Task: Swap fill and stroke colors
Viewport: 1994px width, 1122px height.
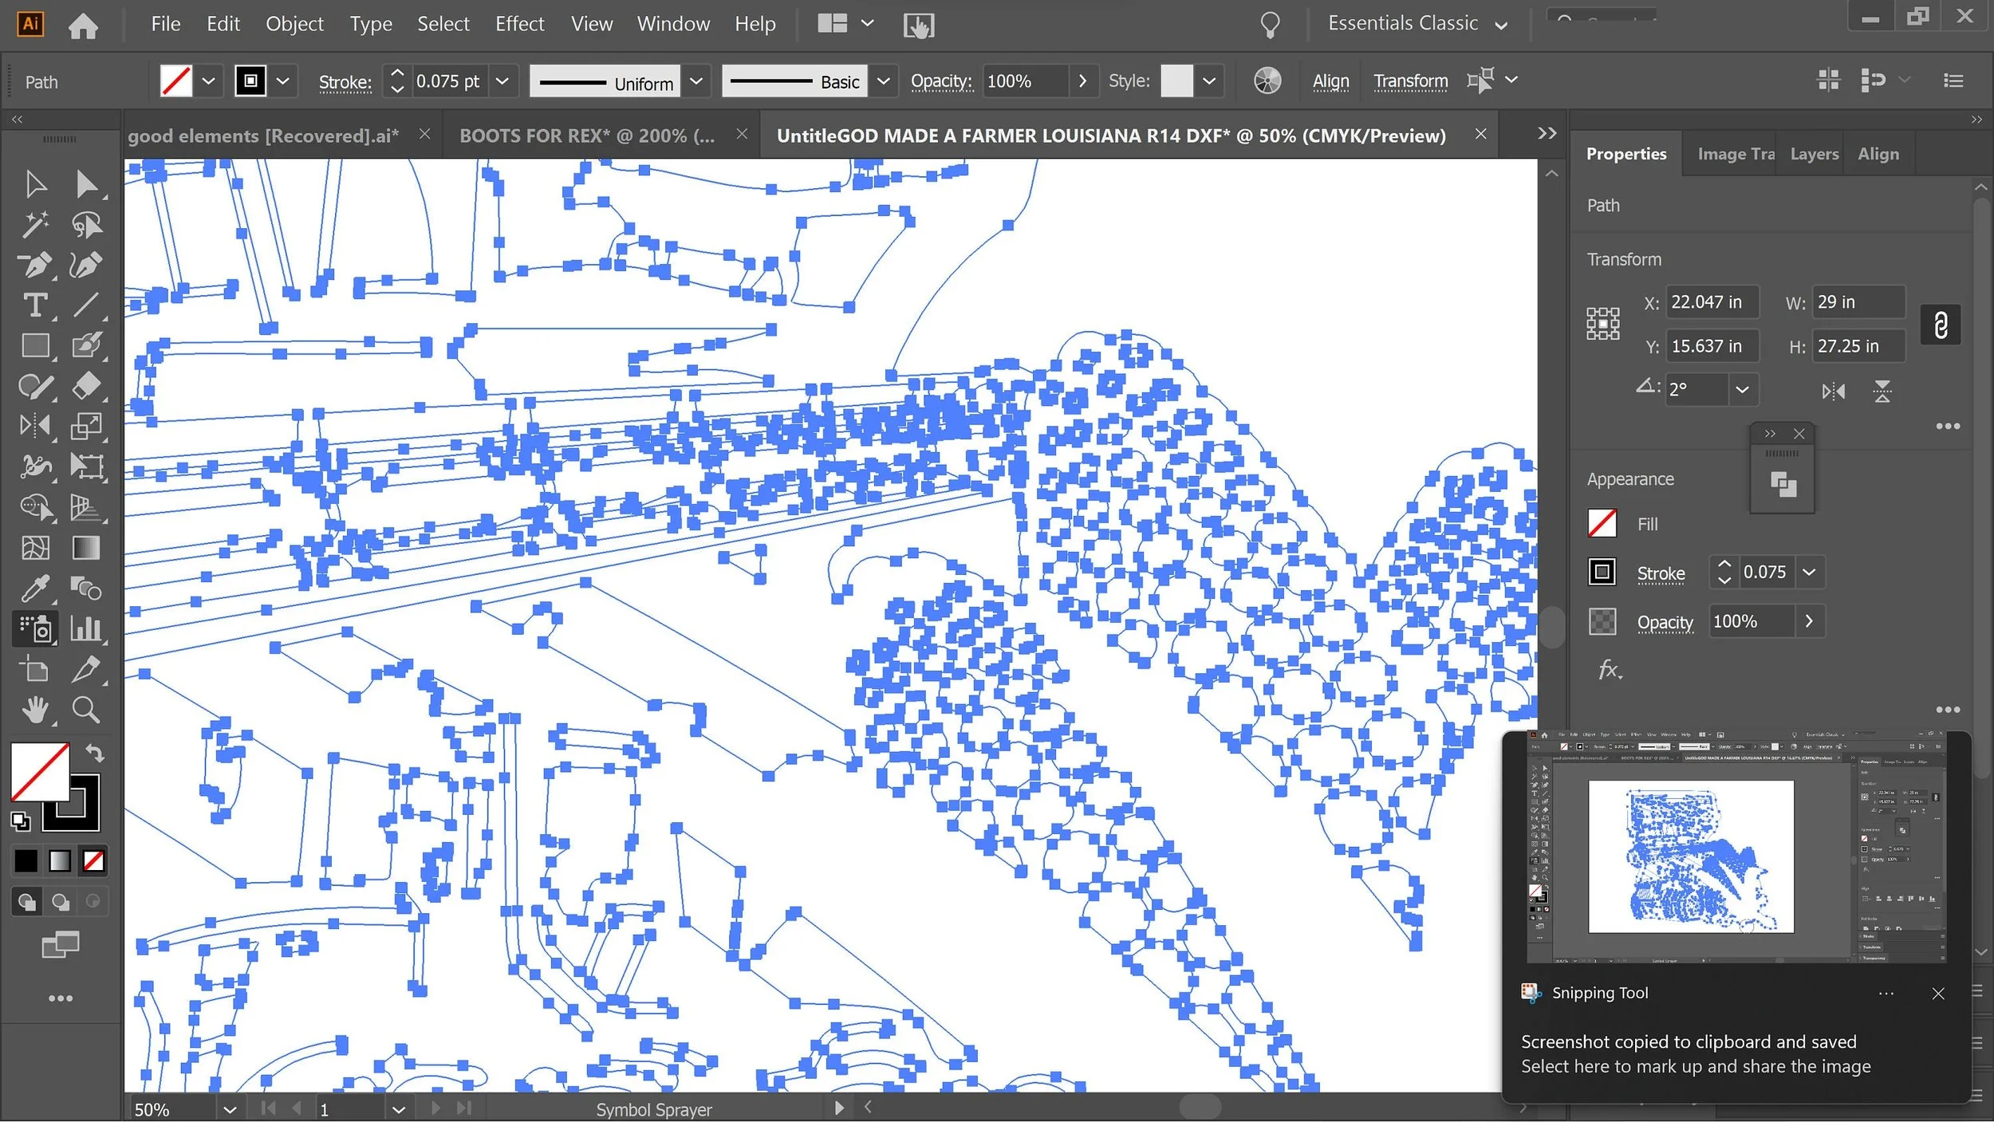Action: 95,753
